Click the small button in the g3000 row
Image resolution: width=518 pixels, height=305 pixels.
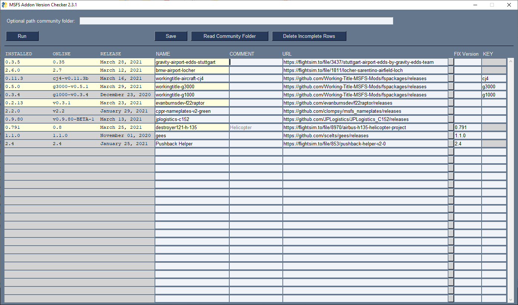point(451,86)
